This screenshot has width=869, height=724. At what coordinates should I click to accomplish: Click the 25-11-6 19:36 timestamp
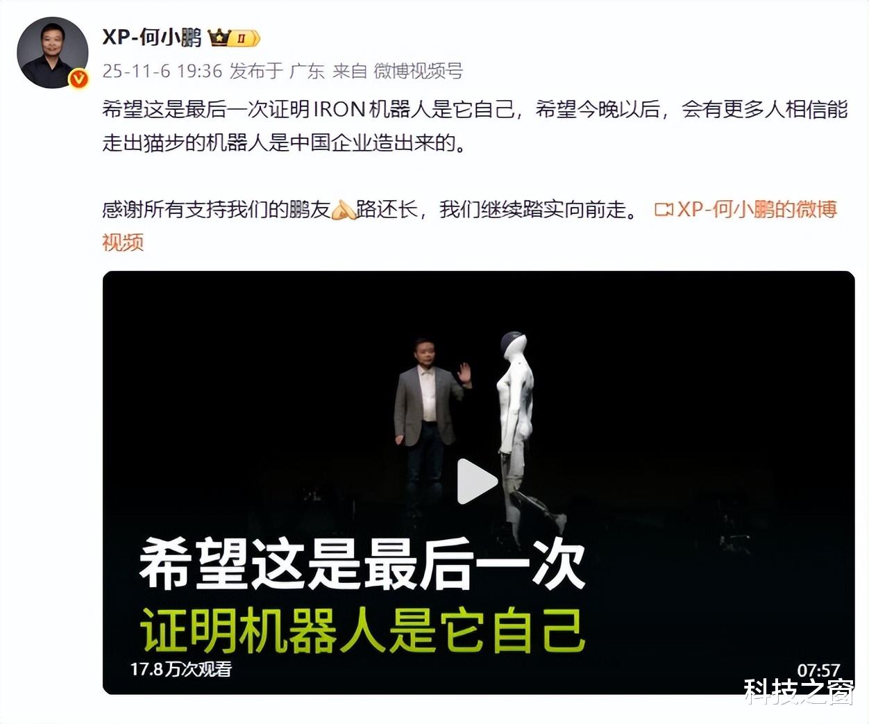(x=162, y=71)
